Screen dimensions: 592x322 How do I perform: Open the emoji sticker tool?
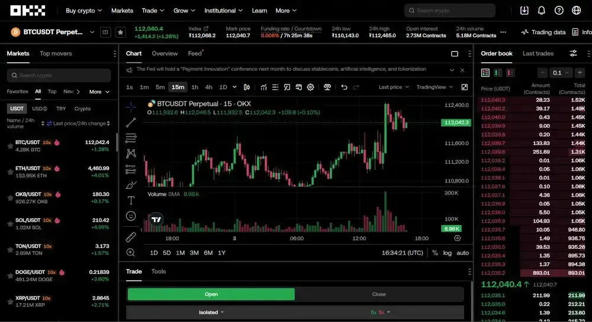tap(131, 216)
